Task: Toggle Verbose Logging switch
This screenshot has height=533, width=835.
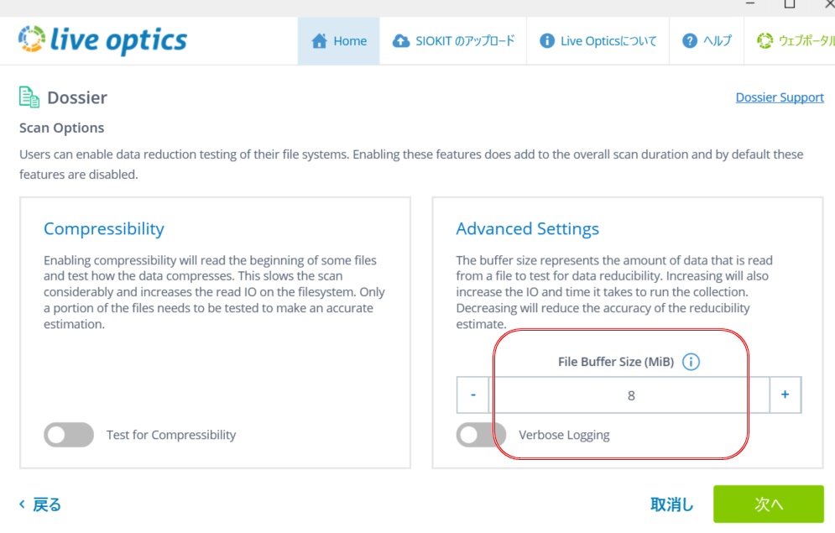Action: tap(481, 435)
